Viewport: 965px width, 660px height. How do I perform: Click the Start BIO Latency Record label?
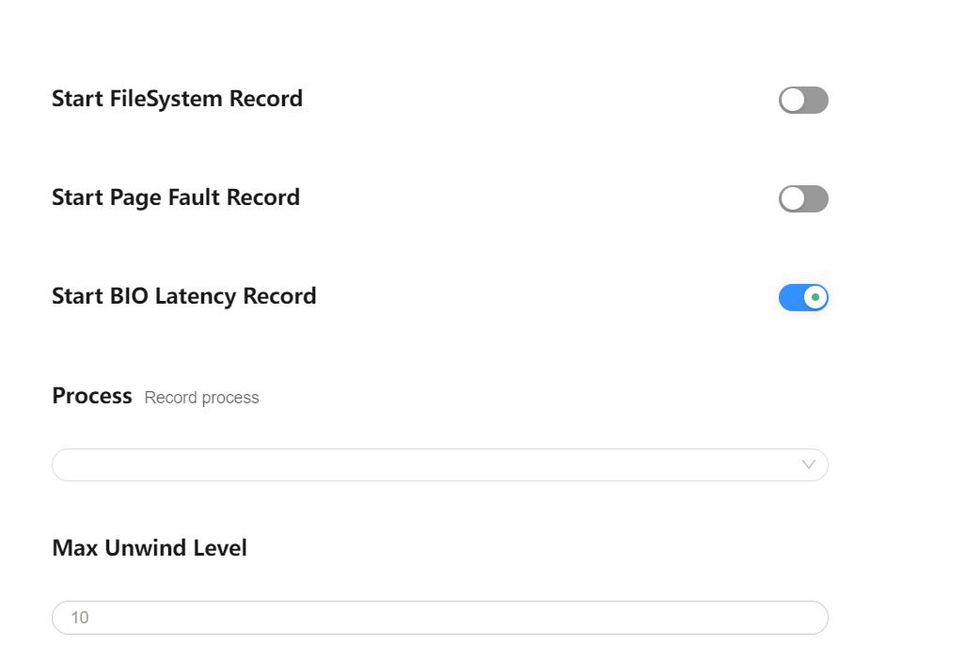coord(183,296)
